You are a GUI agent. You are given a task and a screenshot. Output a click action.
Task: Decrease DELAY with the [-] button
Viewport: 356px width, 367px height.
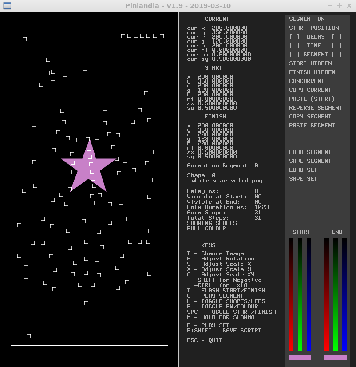tap(294, 37)
